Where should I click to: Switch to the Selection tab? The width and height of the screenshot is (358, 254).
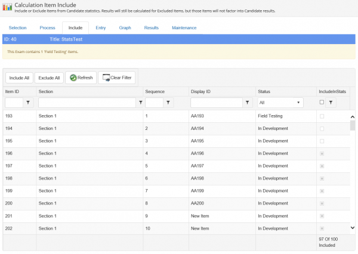click(x=17, y=27)
